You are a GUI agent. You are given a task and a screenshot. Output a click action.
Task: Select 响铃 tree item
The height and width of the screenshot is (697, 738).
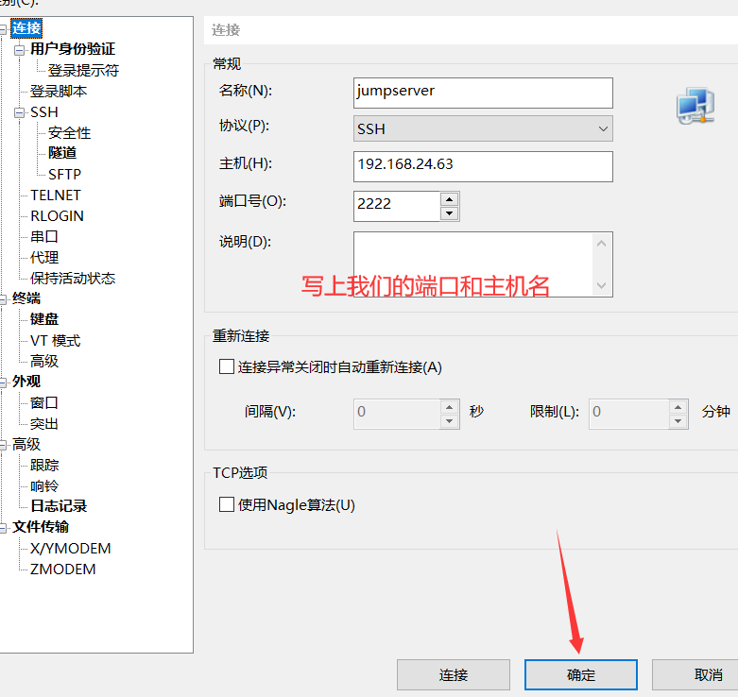(44, 485)
